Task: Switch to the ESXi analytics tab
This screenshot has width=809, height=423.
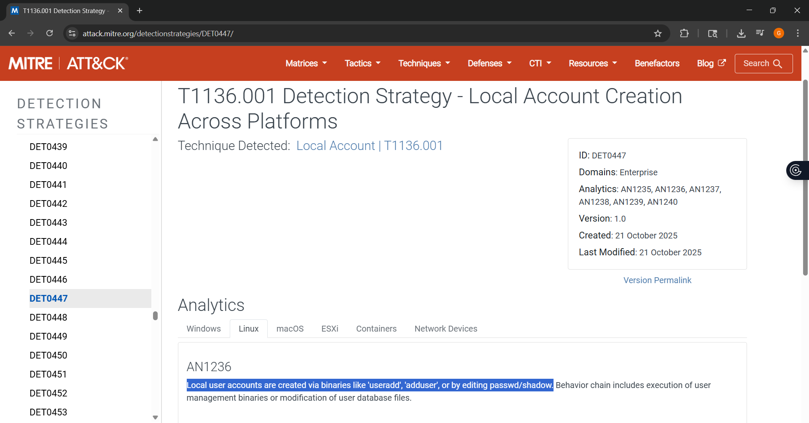Action: click(330, 329)
